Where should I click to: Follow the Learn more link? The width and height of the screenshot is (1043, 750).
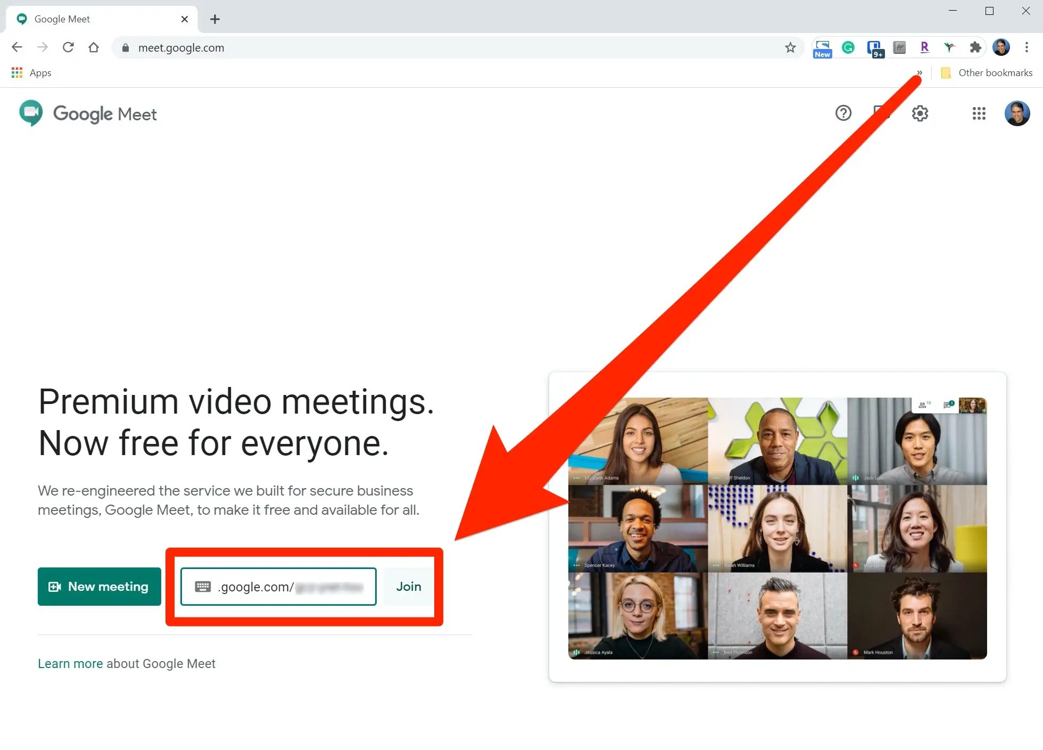(70, 663)
